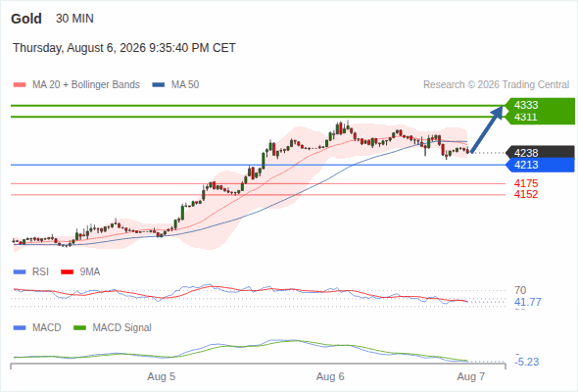Viewport: 578px width, 392px height.
Task: Click the blue upward forecast arrow
Action: pyautogui.click(x=487, y=129)
